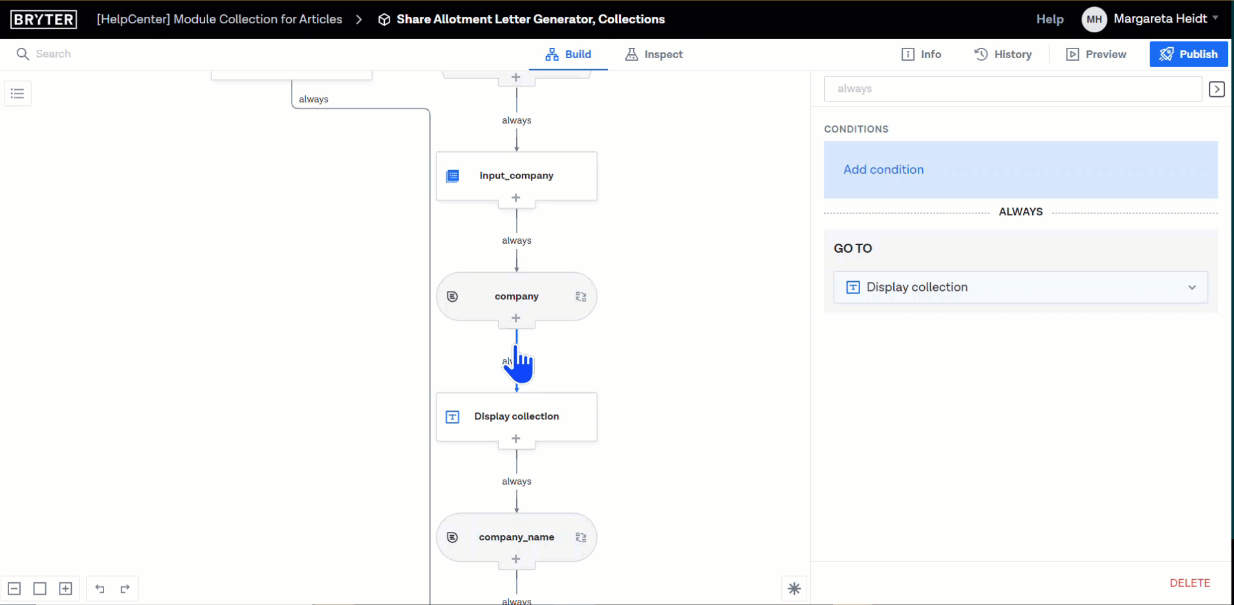Viewport: 1234px width, 605px height.
Task: Click the search magnifier icon
Action: pos(23,54)
